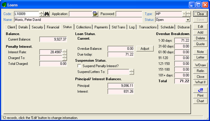The width and height of the screenshot is (210, 121).
Task: Click the What If button
Action: pyautogui.click(x=200, y=82)
